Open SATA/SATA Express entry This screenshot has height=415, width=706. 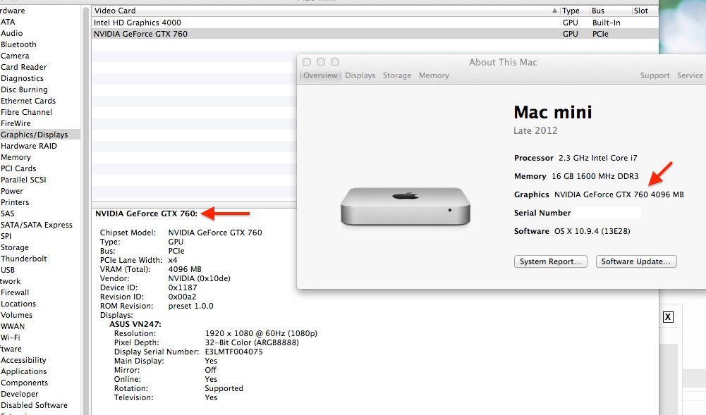click(x=37, y=225)
